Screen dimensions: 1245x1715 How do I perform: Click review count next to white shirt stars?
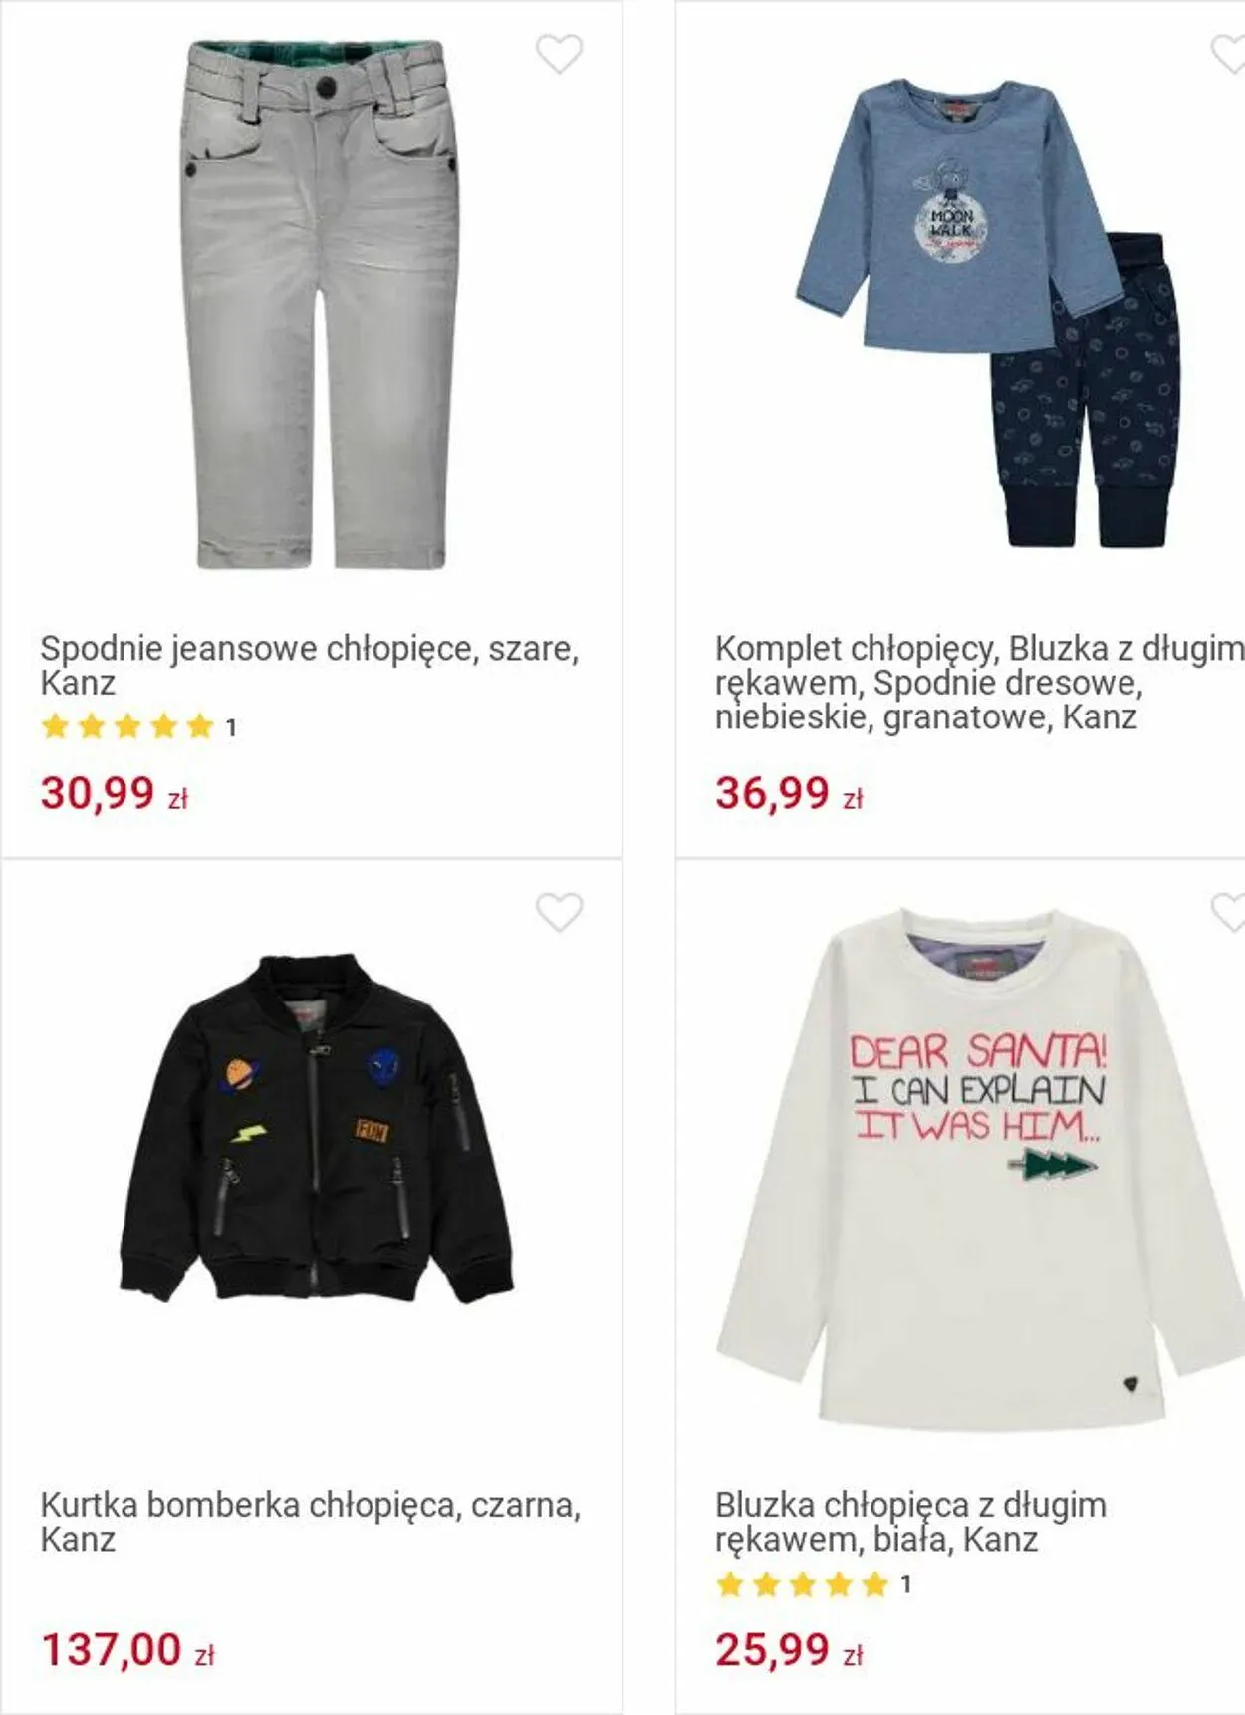[905, 1584]
